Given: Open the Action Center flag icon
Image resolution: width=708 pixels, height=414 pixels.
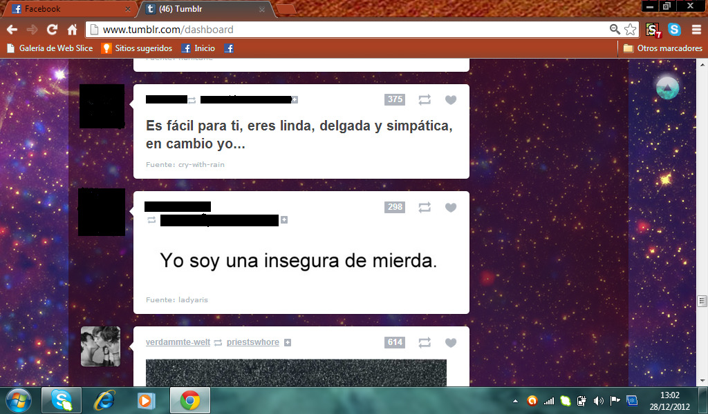Looking at the screenshot, I should (x=615, y=400).
